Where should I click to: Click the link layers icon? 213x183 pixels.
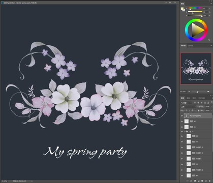tap(188, 181)
